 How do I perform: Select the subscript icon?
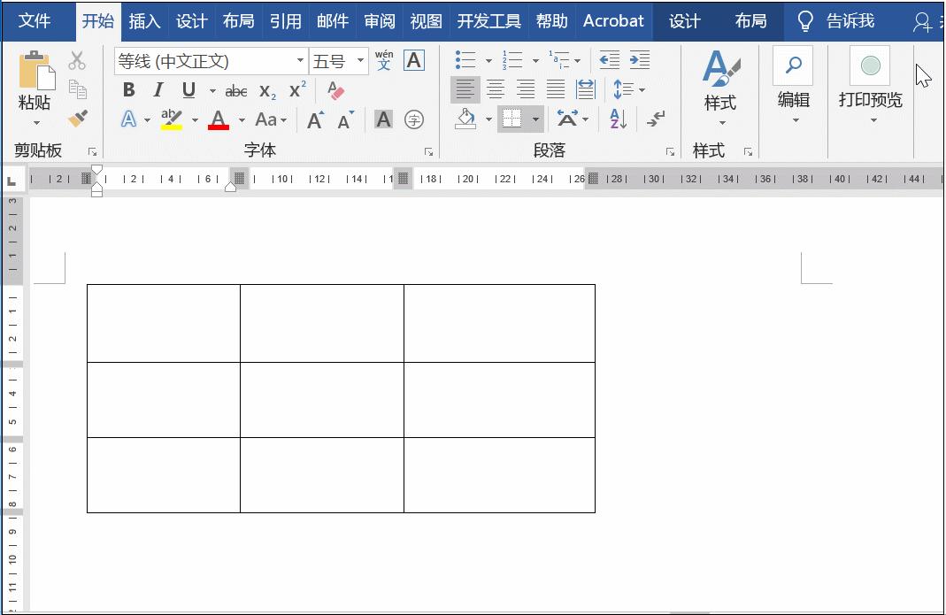(x=266, y=89)
